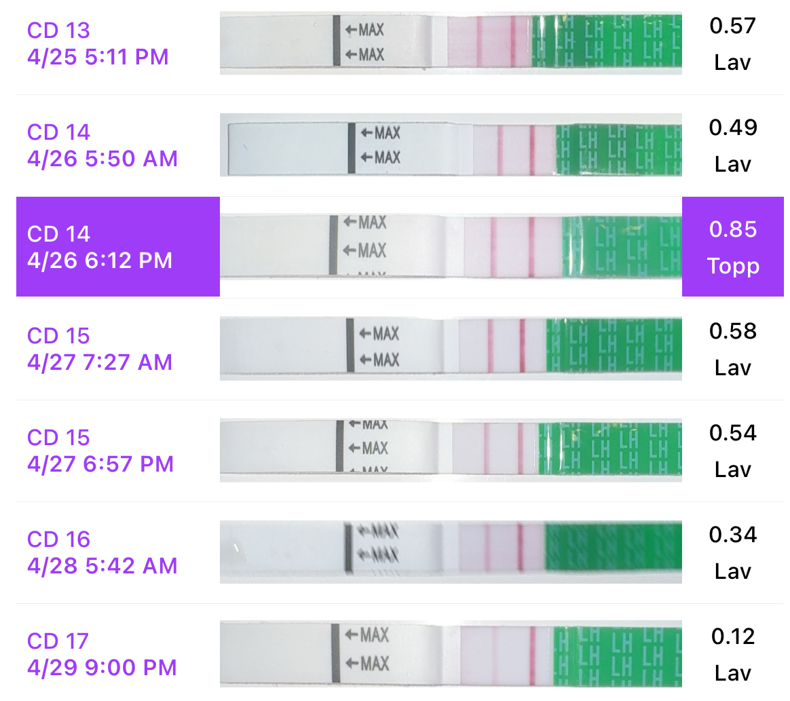
Task: Open the test strip photo for 4/27 6:57 PM
Action: pyautogui.click(x=451, y=450)
